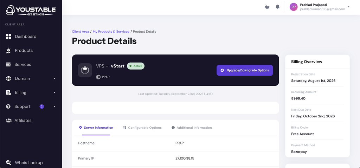Open notifications bell icon
Viewport: 360px width, 168px height.
(x=278, y=7)
